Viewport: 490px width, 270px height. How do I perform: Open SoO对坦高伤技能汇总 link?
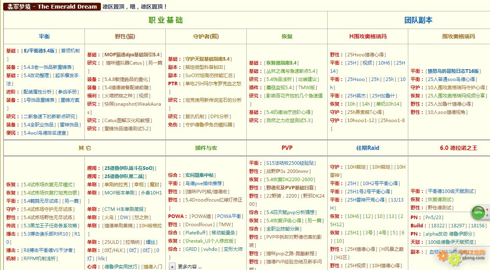(209, 76)
